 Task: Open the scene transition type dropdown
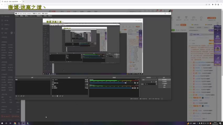tap(149, 80)
